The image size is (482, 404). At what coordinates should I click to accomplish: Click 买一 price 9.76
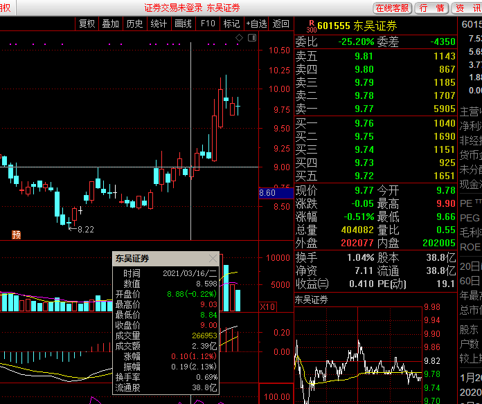click(x=364, y=123)
